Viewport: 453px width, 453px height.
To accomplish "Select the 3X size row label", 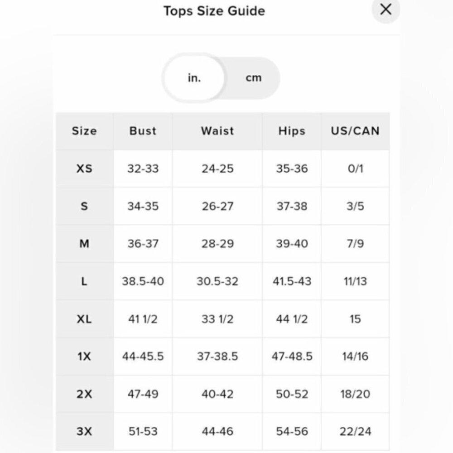I will pos(84,432).
